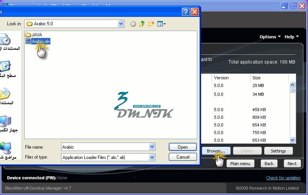Open the Options menu
This screenshot has width=308, height=195.
coord(270,37)
